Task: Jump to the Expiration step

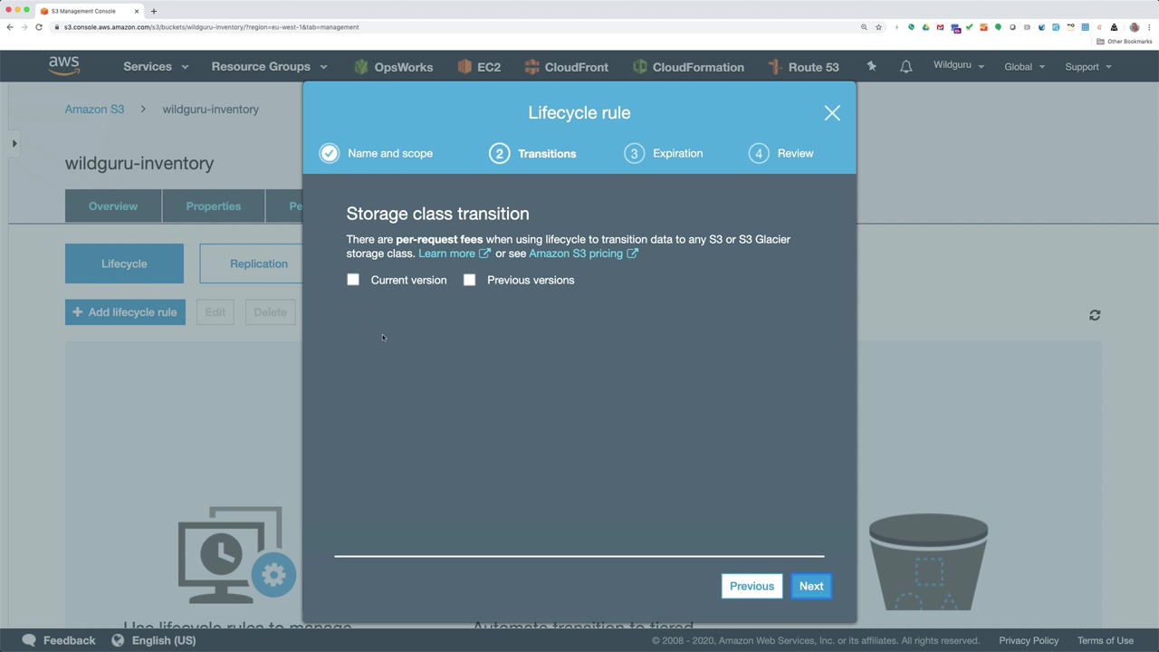Action: [664, 153]
